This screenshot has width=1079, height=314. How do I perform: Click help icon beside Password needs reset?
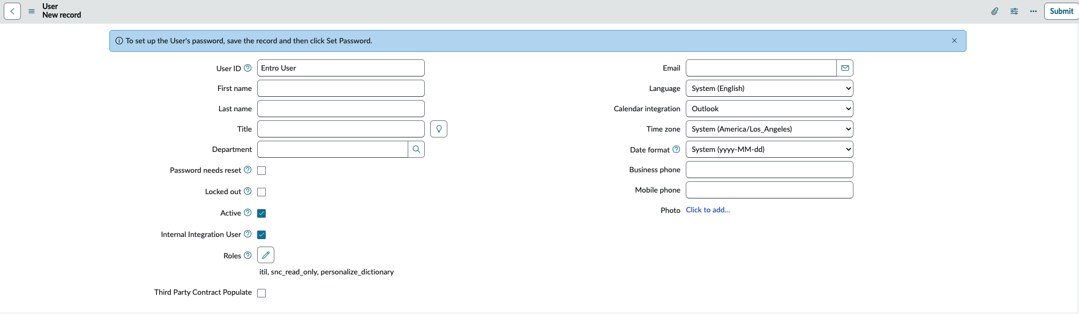pyautogui.click(x=248, y=170)
